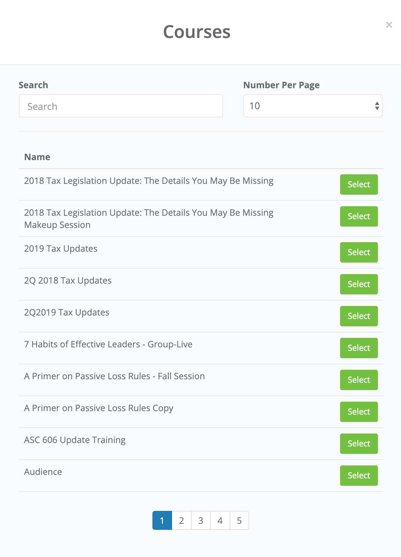The width and height of the screenshot is (401, 557).
Task: Select 7 Habits of Effective Leaders course
Action: [359, 348]
